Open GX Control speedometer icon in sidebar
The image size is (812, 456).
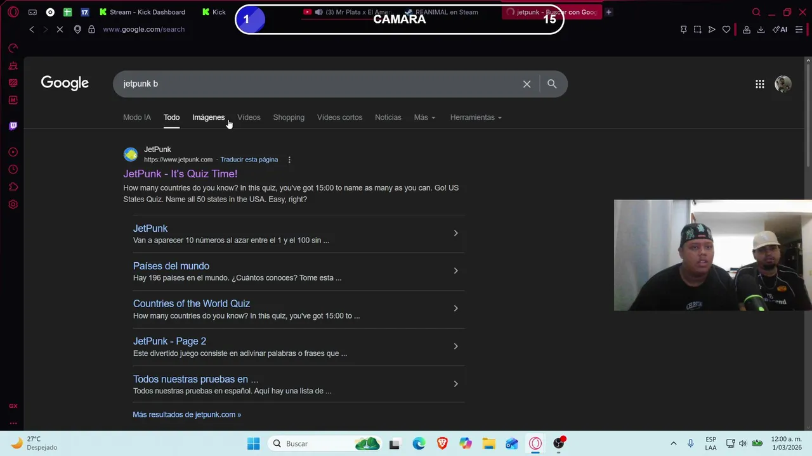tap(13, 48)
